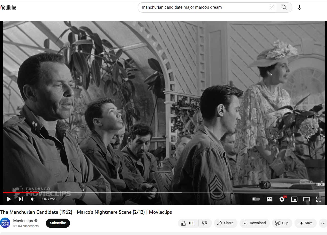This screenshot has height=235, width=327.
Task: Like the video
Action: point(188,223)
